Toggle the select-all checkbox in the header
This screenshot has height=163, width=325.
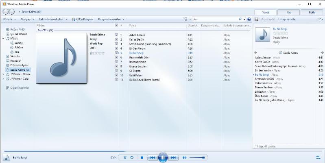pyautogui.click(x=117, y=25)
